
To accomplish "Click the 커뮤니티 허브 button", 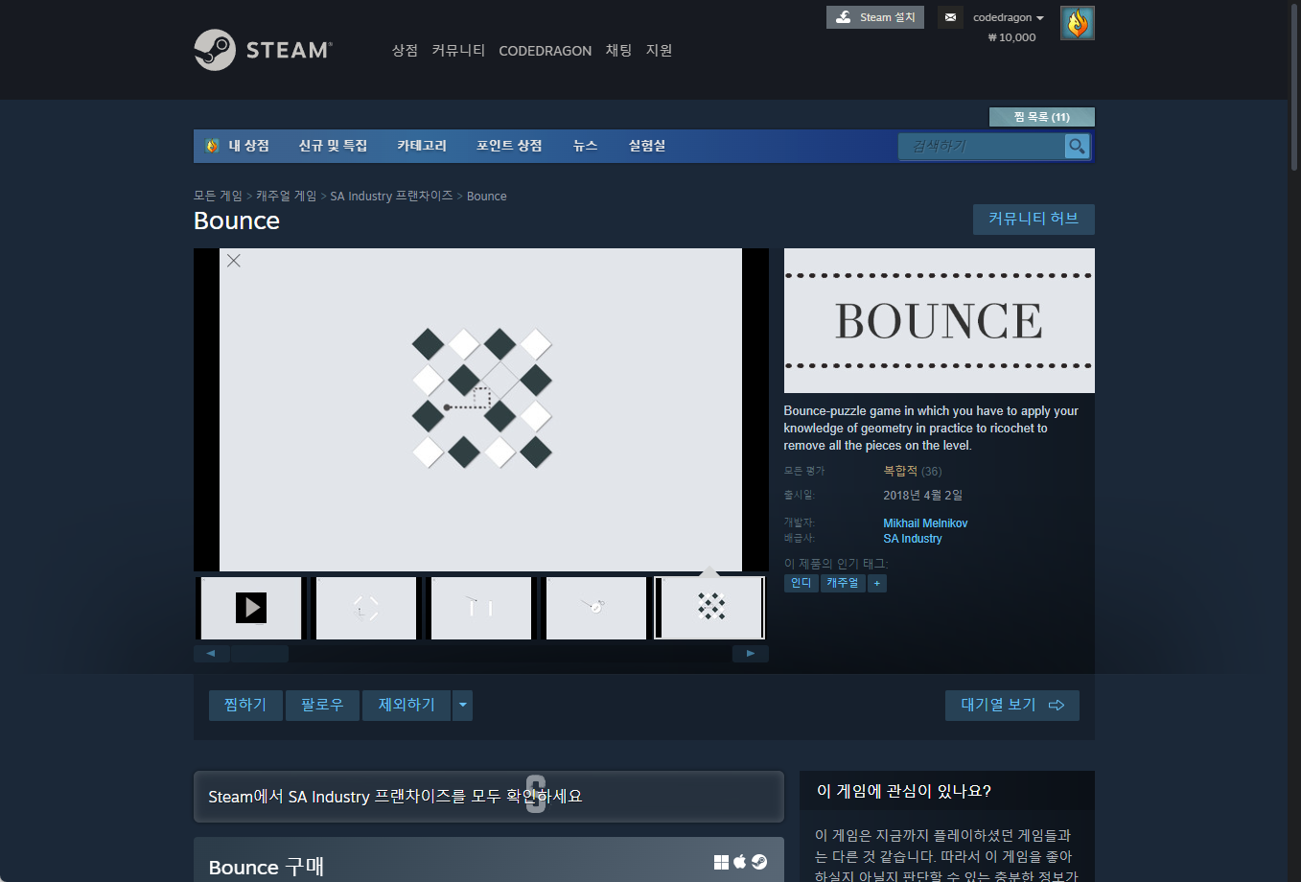I will [x=1034, y=219].
